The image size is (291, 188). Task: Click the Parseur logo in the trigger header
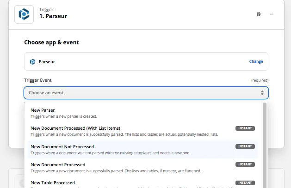click(24, 14)
